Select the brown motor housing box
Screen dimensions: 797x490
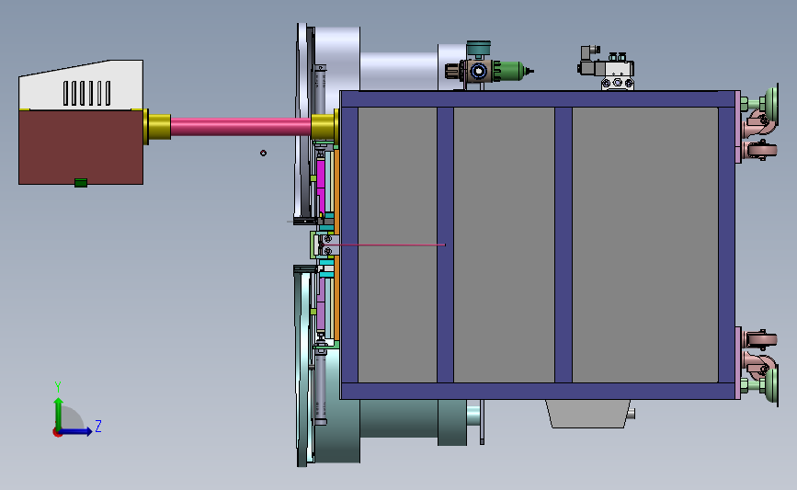click(x=81, y=147)
